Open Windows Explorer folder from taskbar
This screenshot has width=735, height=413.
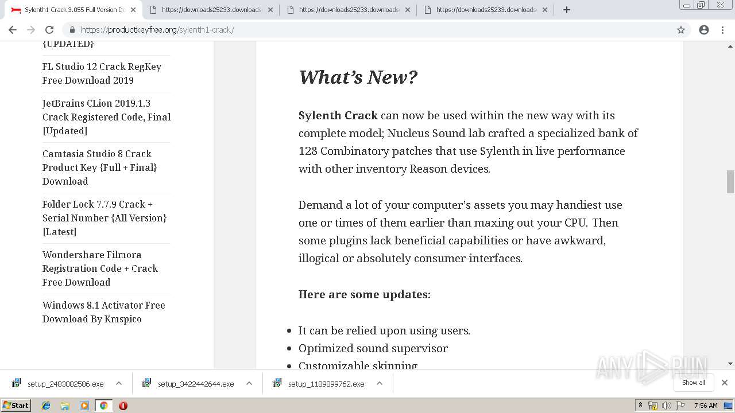tap(65, 406)
